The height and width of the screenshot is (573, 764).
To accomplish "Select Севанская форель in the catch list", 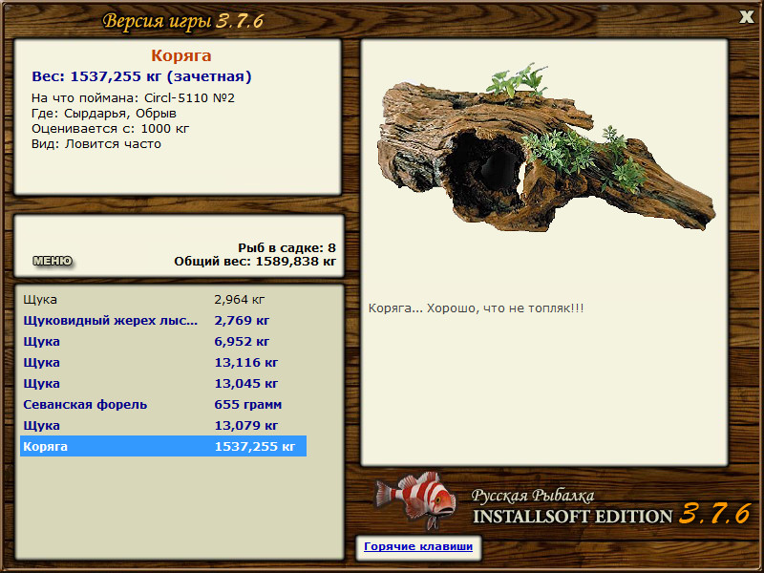I will (162, 405).
